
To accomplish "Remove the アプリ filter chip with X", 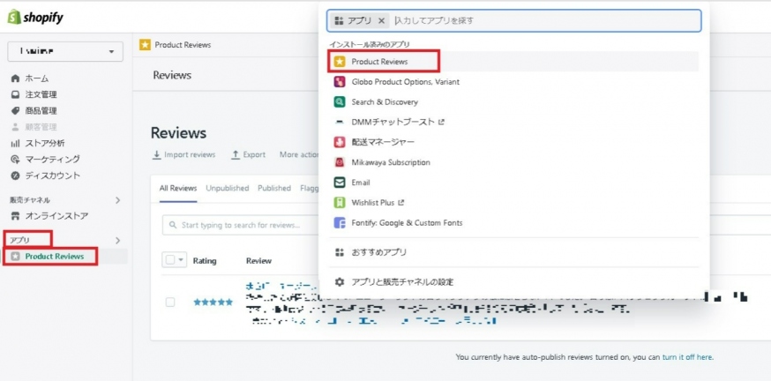I will tap(381, 20).
